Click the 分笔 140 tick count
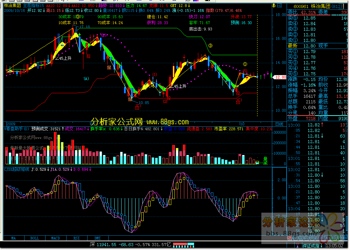The image size is (350, 250). point(312,113)
